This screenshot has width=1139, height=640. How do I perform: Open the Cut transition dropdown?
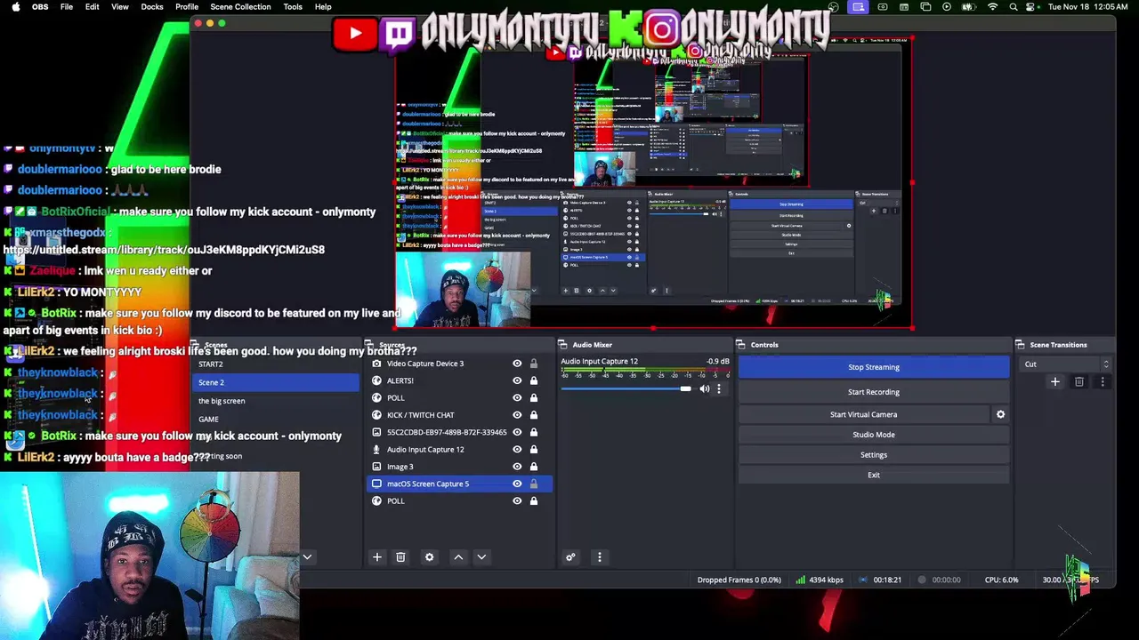point(1066,364)
